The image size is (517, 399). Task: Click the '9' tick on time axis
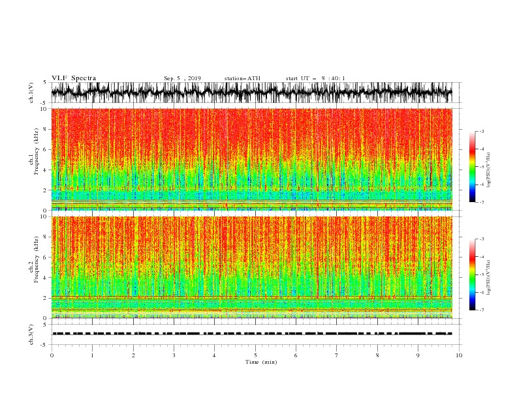[x=418, y=355]
